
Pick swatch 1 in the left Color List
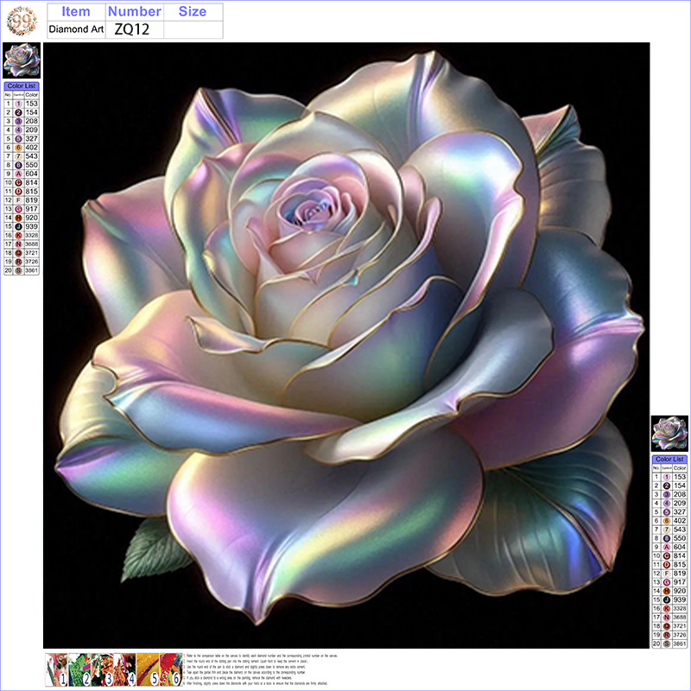tap(18, 104)
